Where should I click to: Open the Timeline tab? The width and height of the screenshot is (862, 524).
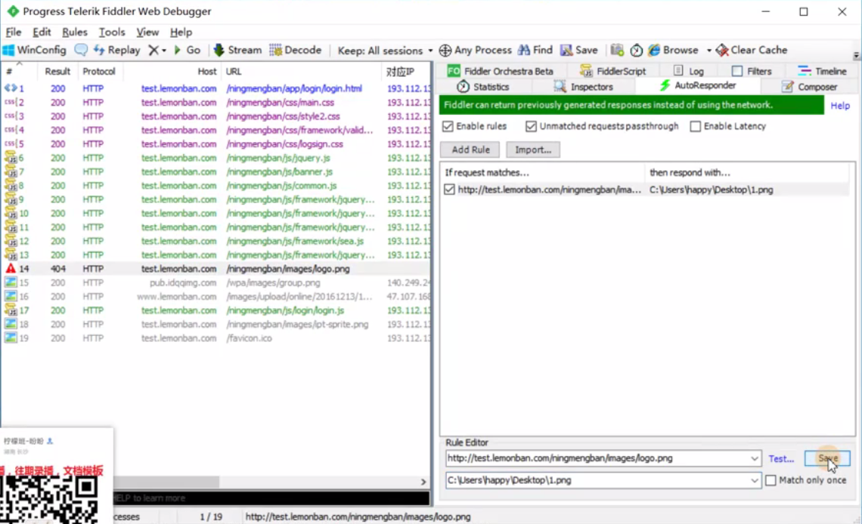coord(823,71)
